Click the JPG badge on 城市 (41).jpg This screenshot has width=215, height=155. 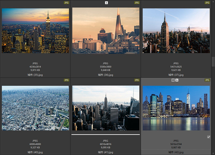137,80
